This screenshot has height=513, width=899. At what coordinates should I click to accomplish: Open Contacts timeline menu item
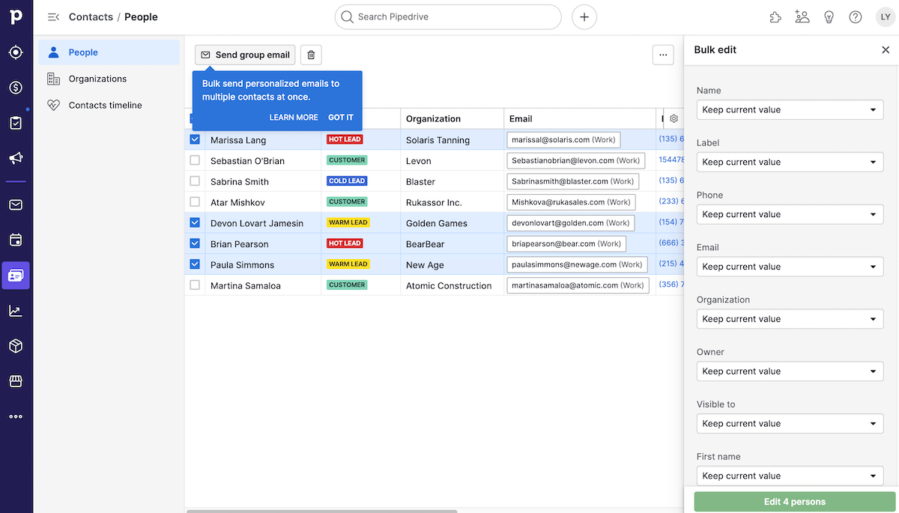coord(105,106)
